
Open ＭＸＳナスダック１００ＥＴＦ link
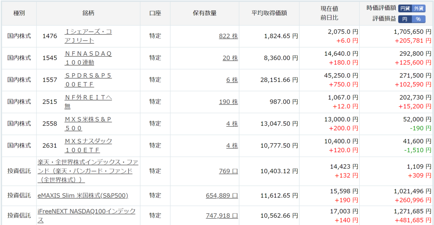point(88,145)
